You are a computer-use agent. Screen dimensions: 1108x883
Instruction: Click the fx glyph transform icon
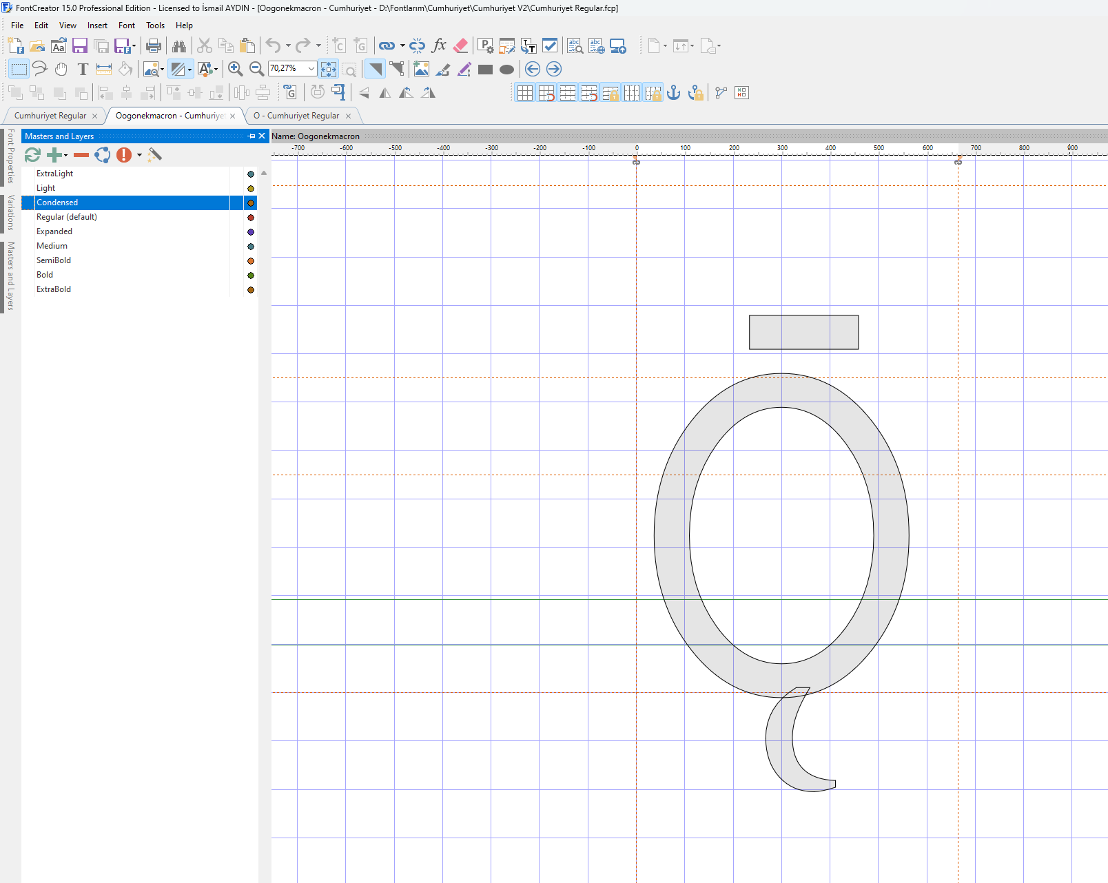[x=439, y=46]
